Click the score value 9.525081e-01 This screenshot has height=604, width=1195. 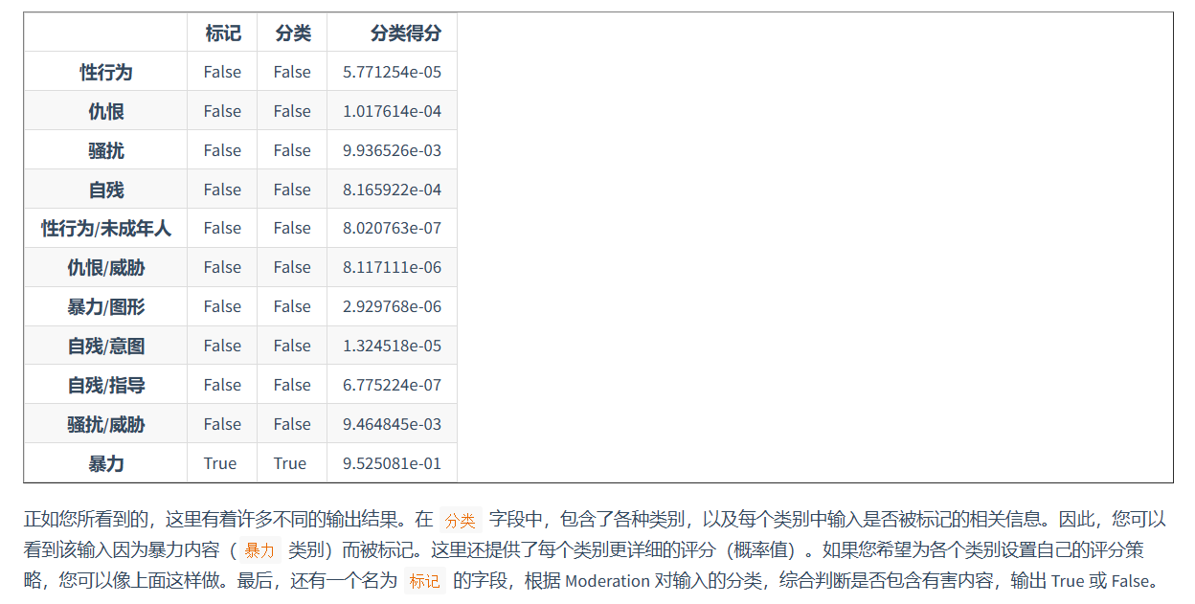pyautogui.click(x=392, y=464)
